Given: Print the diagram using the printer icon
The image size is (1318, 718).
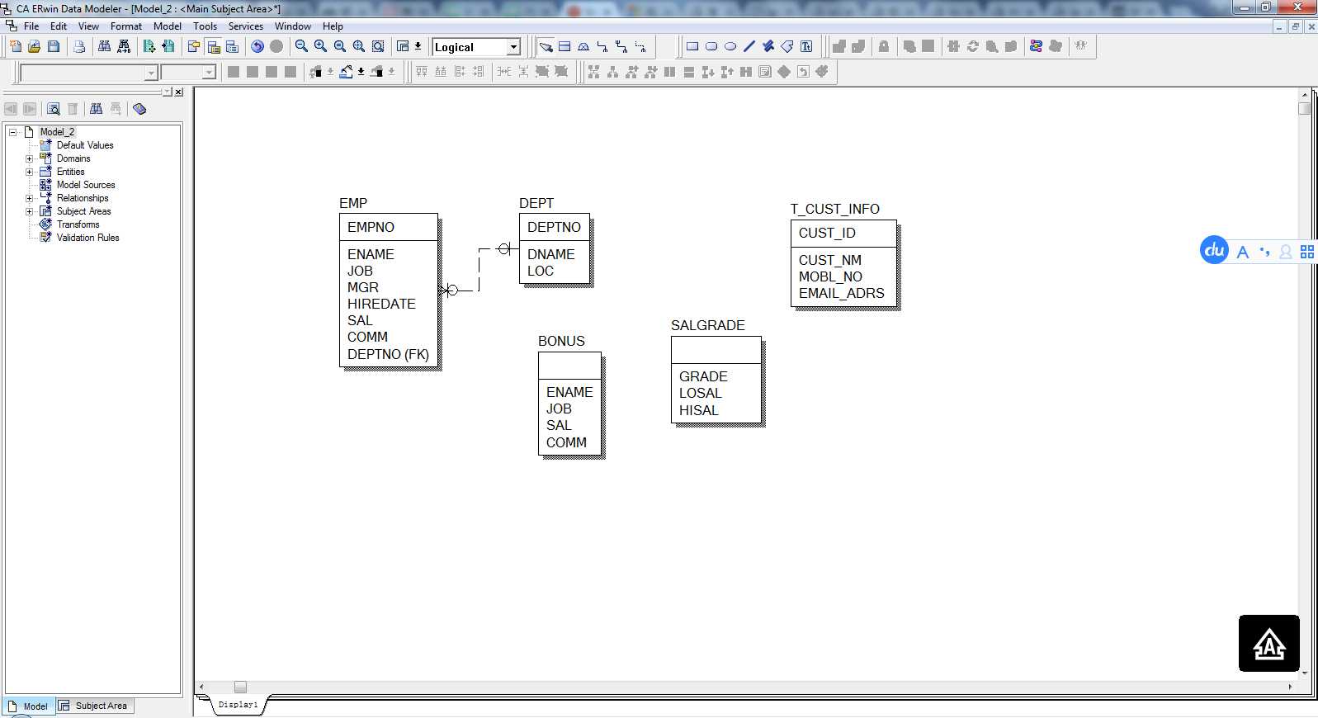Looking at the screenshot, I should point(79,46).
